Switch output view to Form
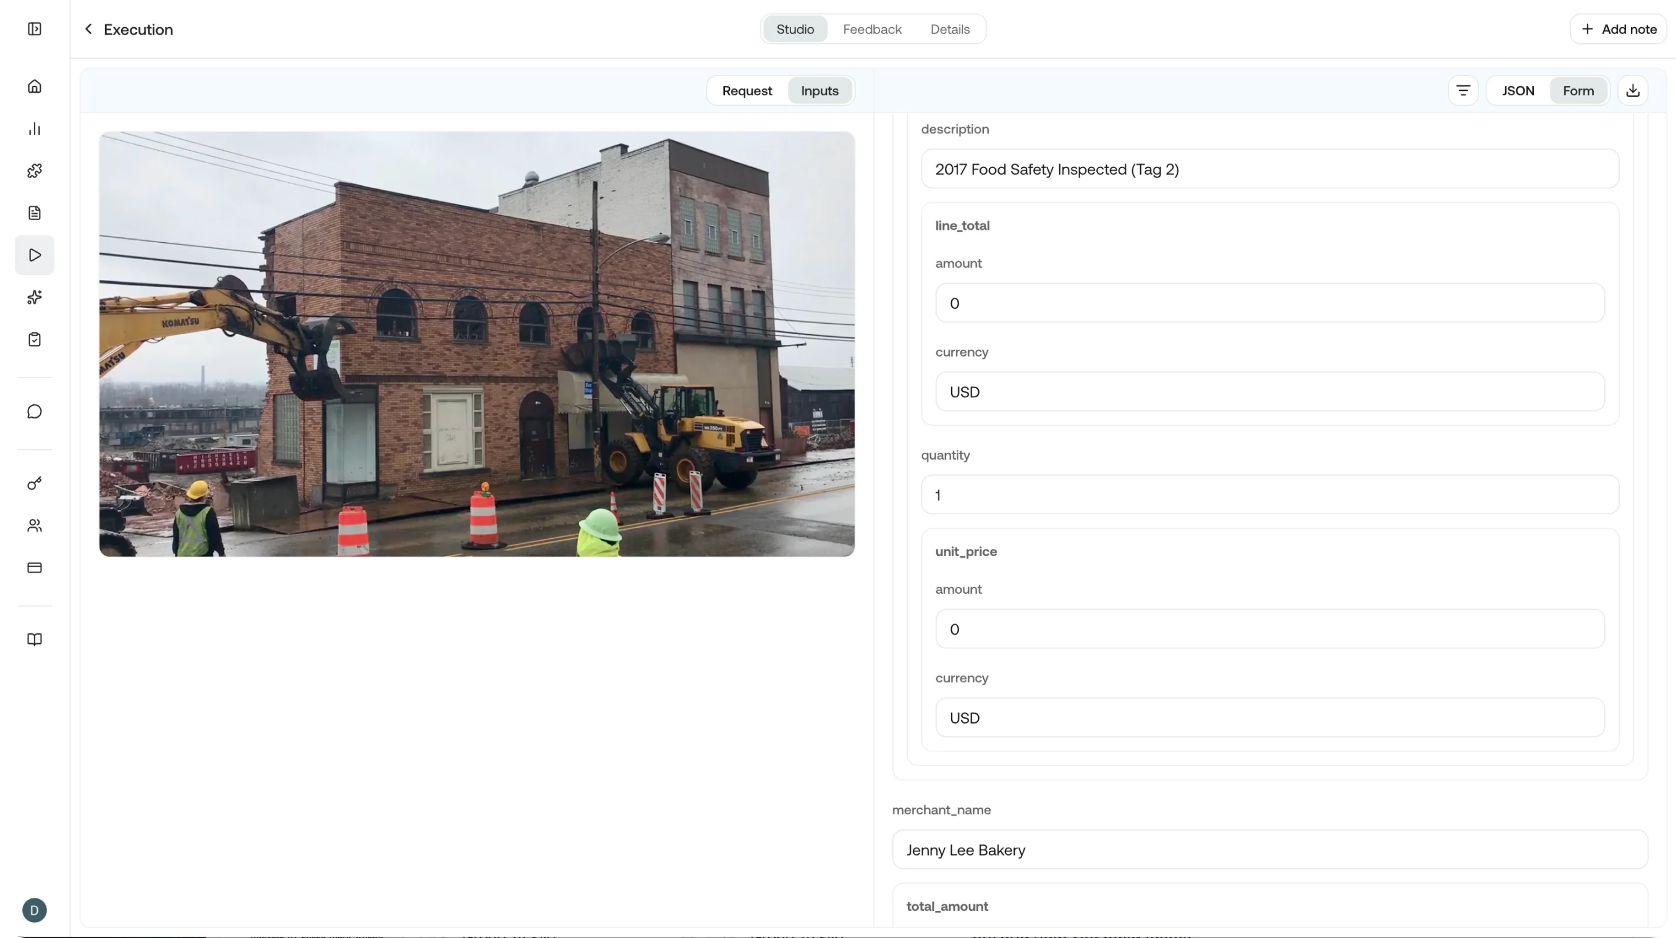The image size is (1676, 938). (x=1578, y=90)
